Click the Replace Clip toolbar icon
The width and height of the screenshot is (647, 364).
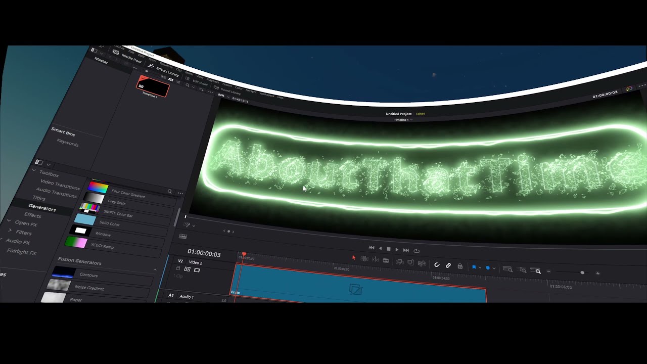tap(421, 263)
